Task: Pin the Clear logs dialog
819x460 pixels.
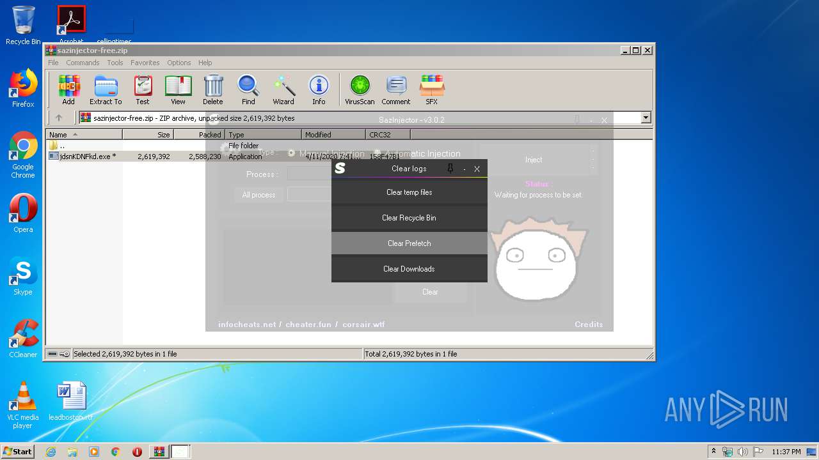Action: [x=450, y=169]
